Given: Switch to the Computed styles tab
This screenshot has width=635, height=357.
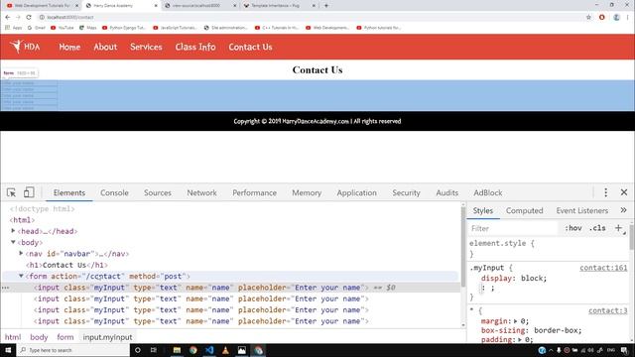Looking at the screenshot, I should point(525,210).
